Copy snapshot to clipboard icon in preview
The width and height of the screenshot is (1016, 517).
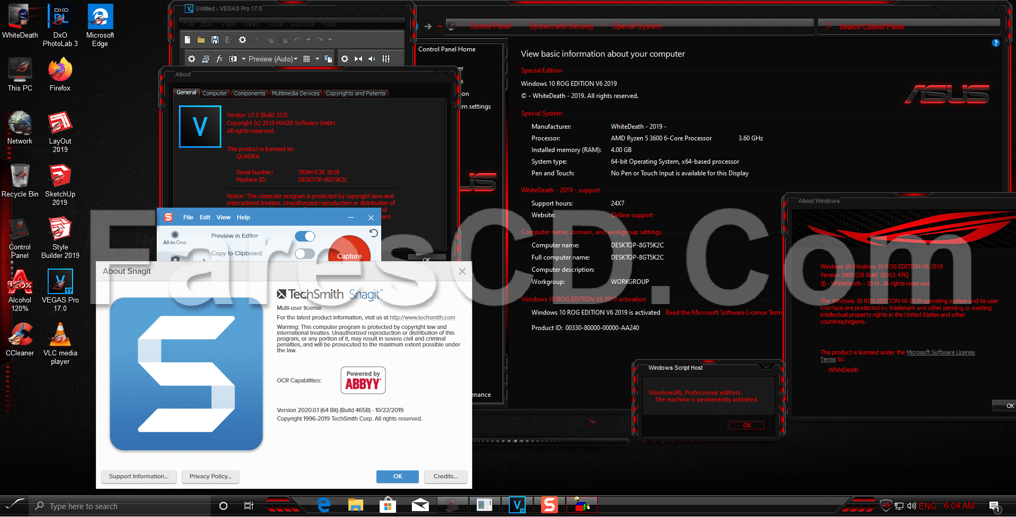(x=328, y=59)
